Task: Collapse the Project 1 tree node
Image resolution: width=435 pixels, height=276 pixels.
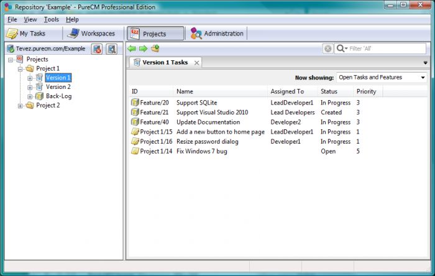Action: (21, 69)
